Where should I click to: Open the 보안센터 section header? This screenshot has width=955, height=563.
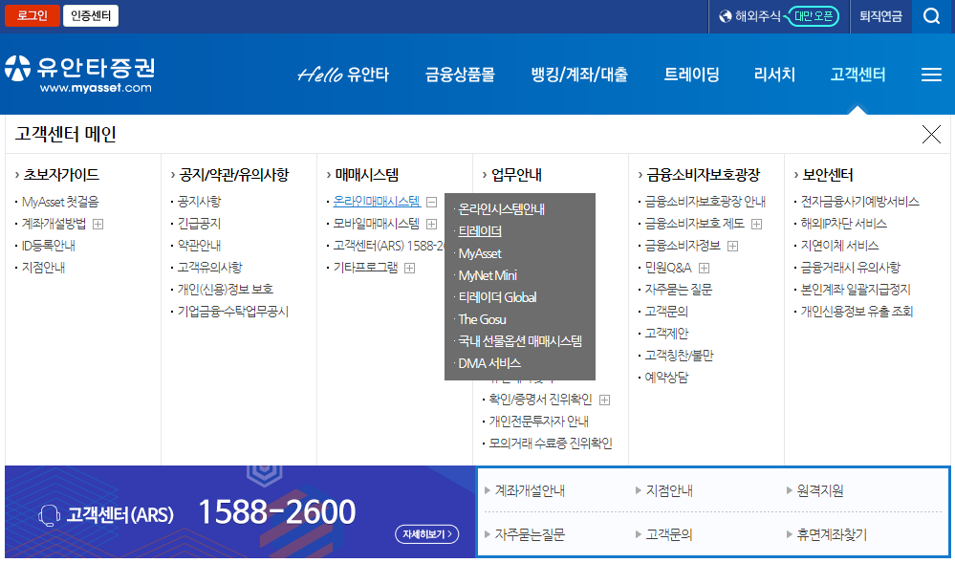pos(827,175)
